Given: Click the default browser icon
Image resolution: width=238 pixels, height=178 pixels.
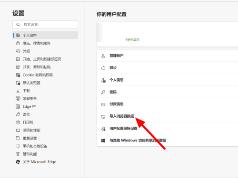Looking at the screenshot, I should pyautogui.click(x=18, y=83).
